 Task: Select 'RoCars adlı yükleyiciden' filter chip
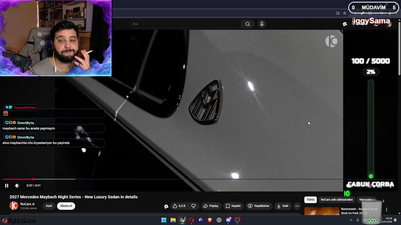pyautogui.click(x=337, y=200)
